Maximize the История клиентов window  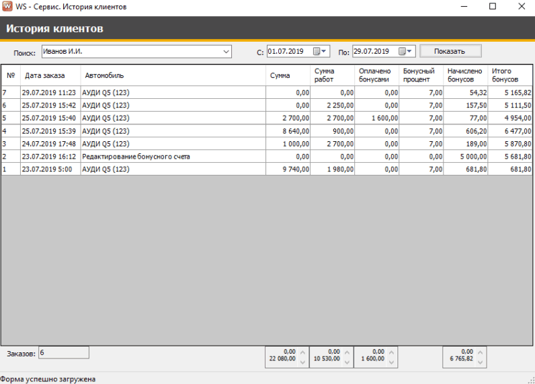493,7
